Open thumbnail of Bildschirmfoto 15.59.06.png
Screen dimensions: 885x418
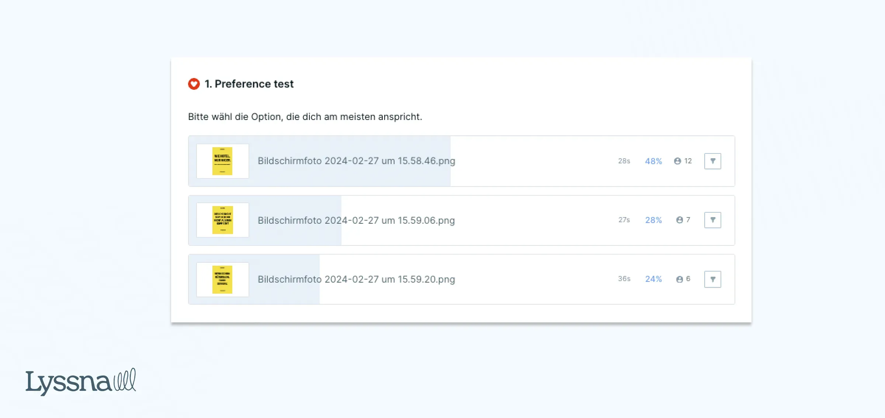tap(222, 220)
